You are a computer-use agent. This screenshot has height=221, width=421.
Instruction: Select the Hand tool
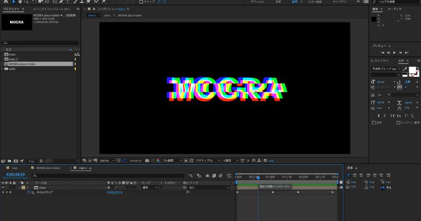(x=20, y=2)
